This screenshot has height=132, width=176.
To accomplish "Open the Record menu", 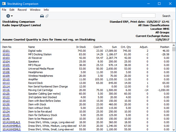I will [22, 10].
